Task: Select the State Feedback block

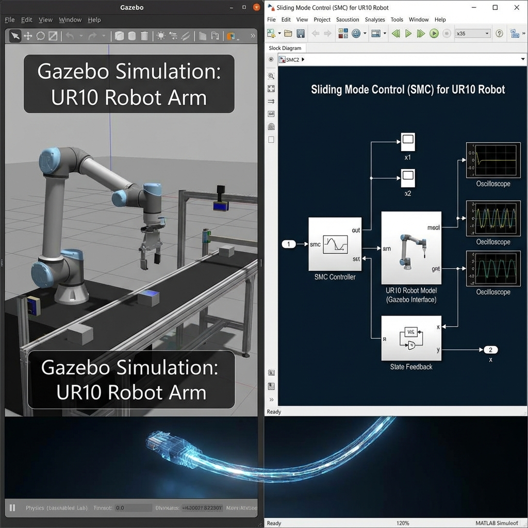Action: 411,338
